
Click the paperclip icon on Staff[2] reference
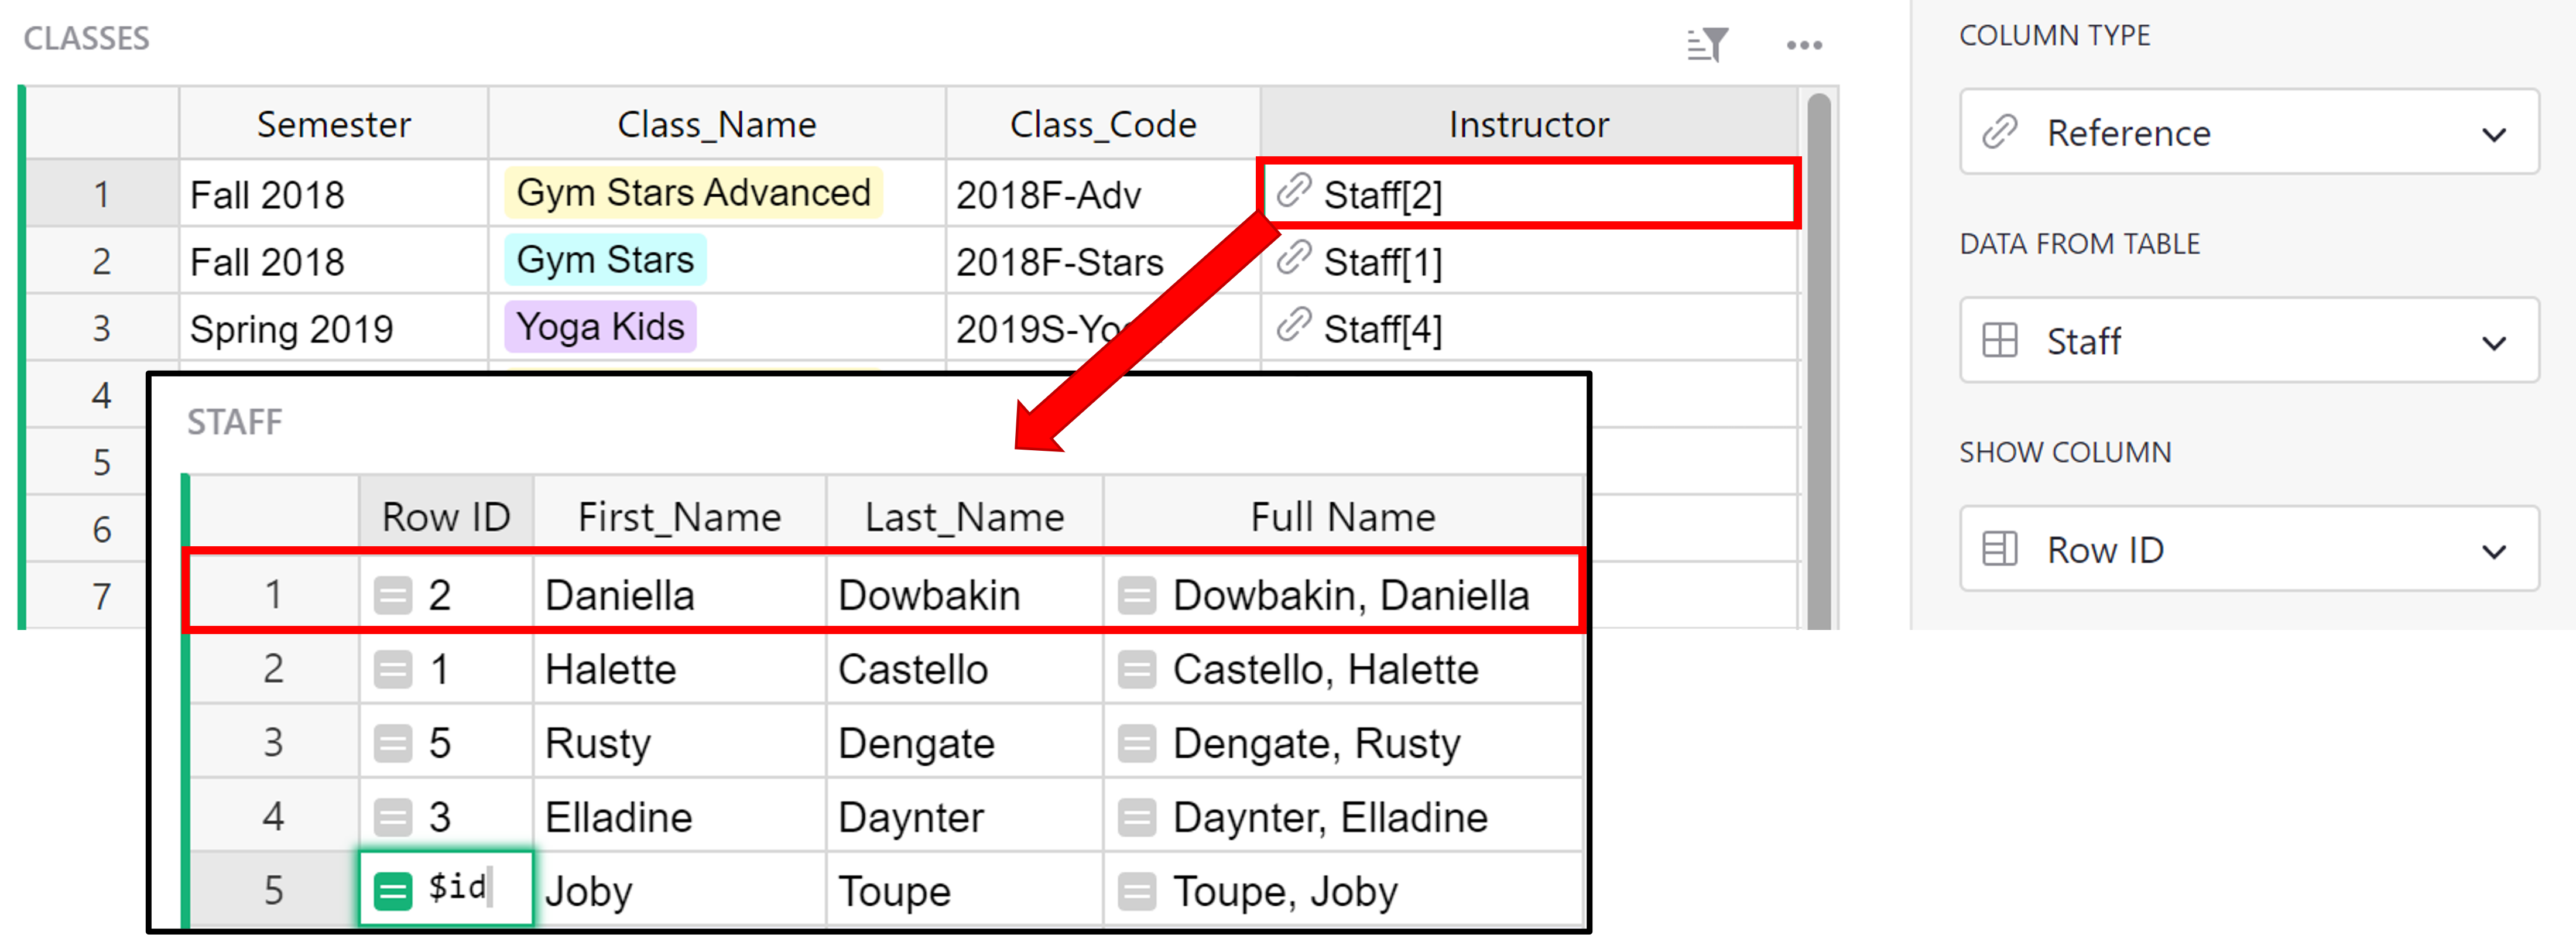click(x=1296, y=193)
